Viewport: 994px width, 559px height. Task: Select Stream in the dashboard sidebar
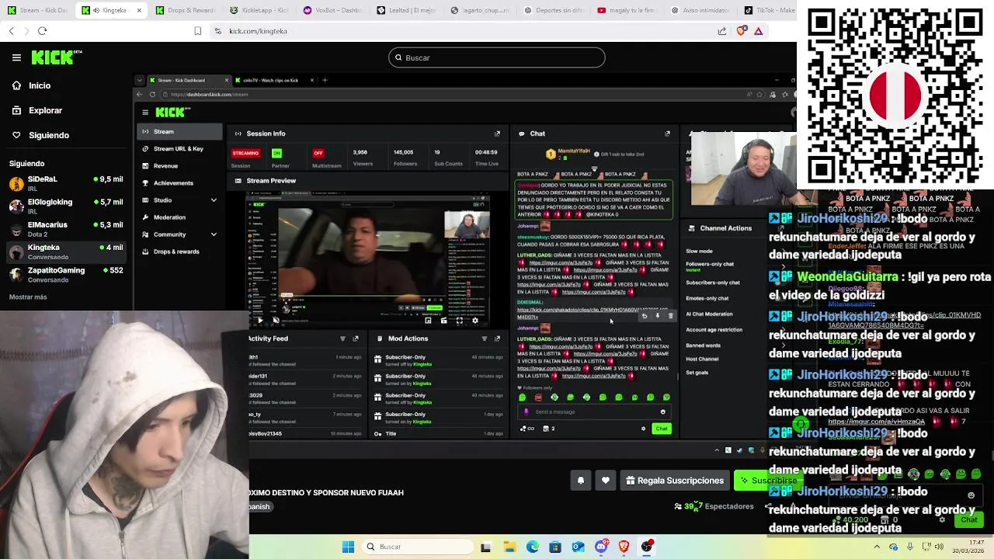pos(180,131)
